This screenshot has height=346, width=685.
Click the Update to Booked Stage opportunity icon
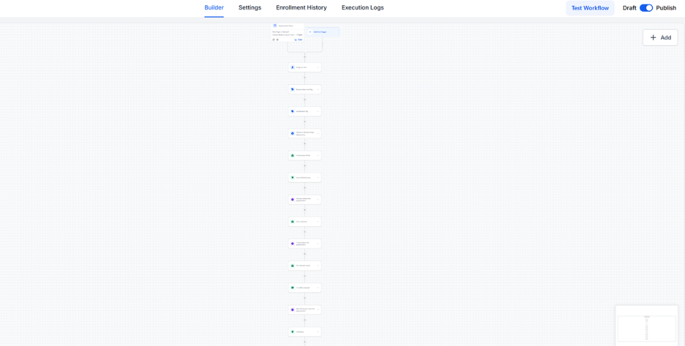point(292,133)
